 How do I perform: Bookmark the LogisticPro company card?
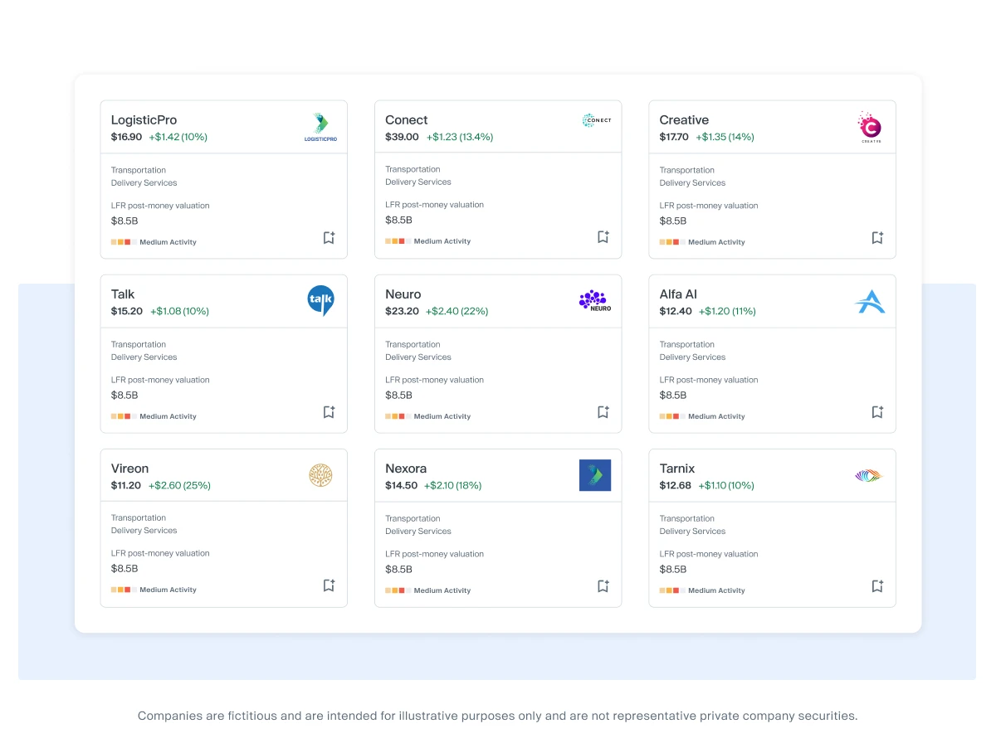point(329,238)
